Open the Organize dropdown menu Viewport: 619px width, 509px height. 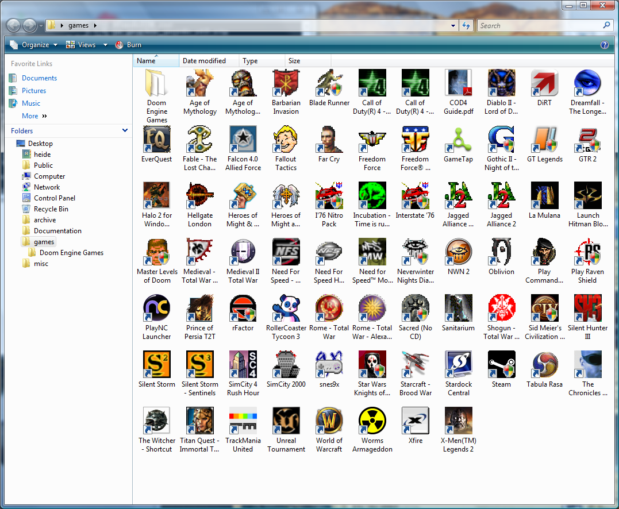tap(34, 45)
